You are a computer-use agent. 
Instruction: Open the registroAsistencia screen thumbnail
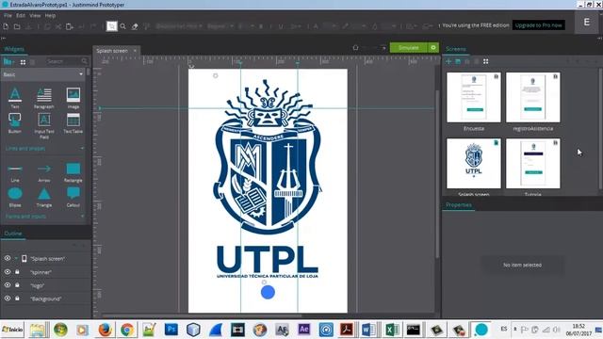point(533,98)
